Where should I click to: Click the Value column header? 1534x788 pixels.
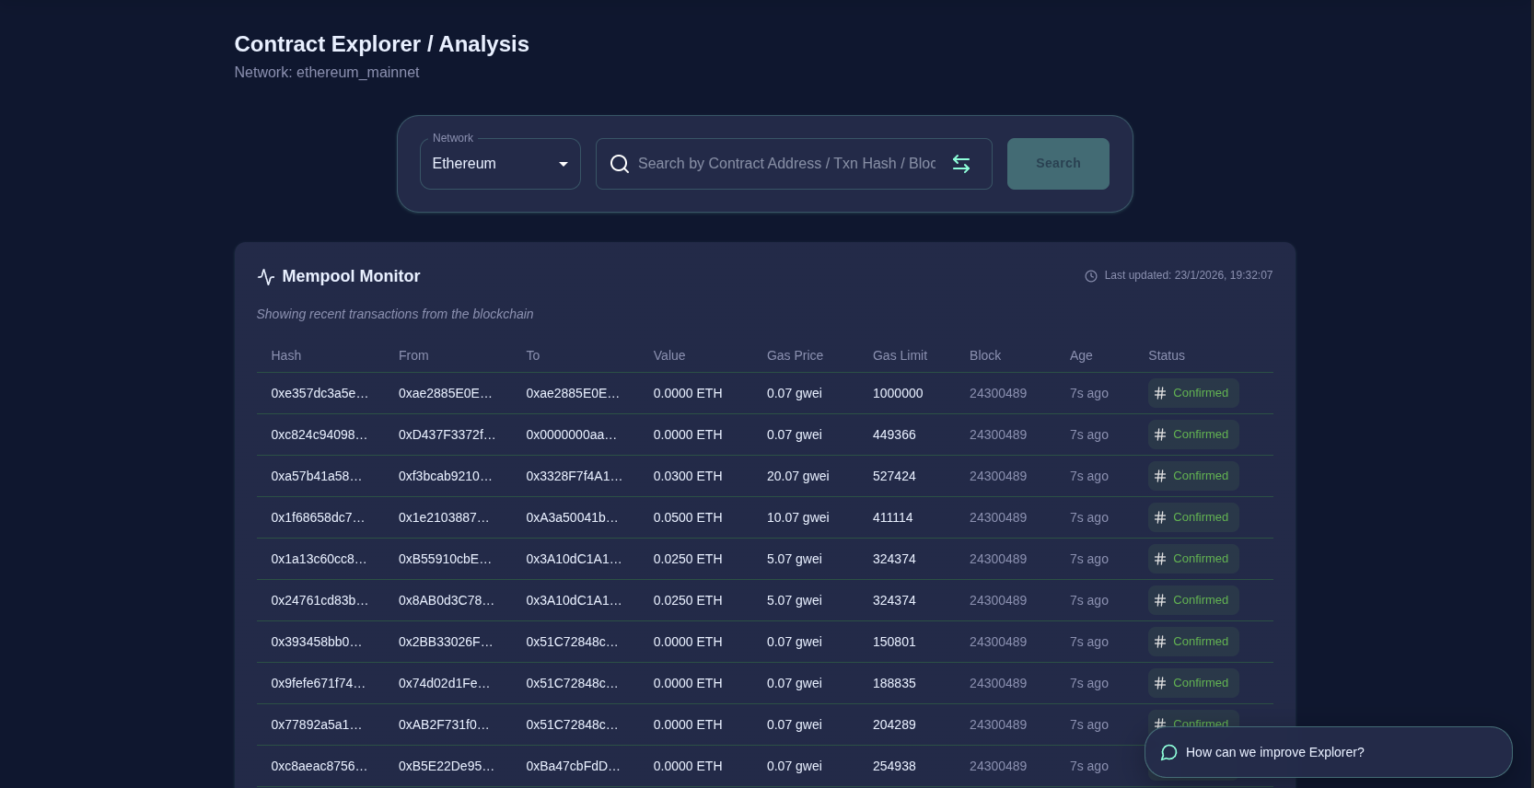[669, 355]
